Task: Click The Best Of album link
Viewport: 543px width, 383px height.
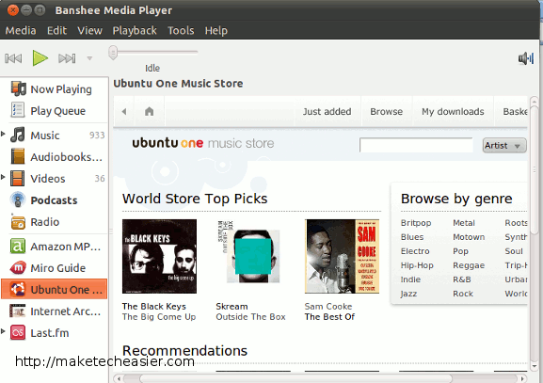Action: point(329,317)
